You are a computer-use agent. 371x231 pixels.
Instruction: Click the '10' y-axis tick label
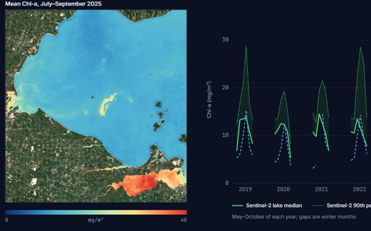tap(226, 135)
